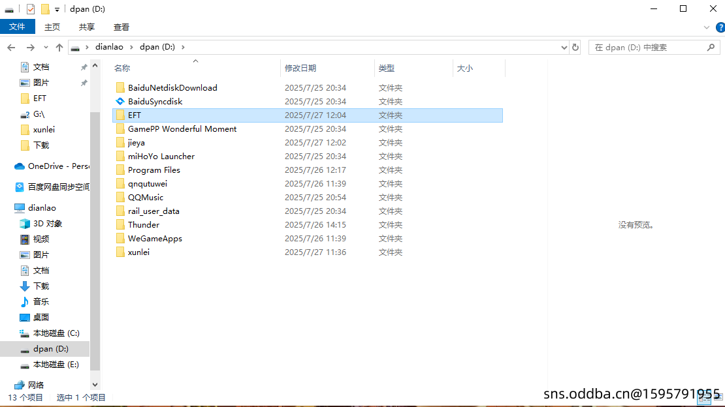Viewport: 725px width, 407px height.
Task: Select the BaiduNetdiskDownload folder
Action: (x=308, y=88)
